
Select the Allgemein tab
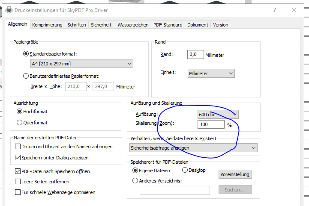tap(18, 24)
